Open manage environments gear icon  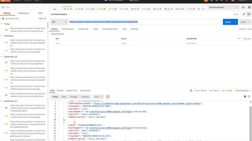pos(249,7)
